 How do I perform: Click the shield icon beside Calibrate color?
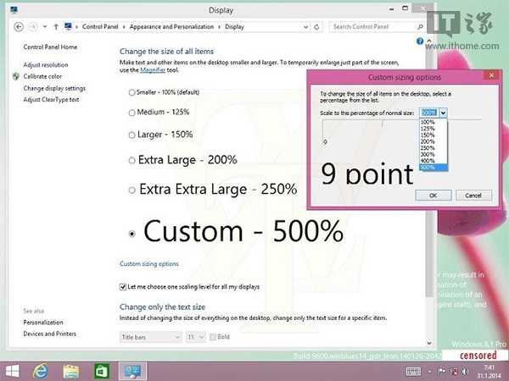tap(16, 76)
